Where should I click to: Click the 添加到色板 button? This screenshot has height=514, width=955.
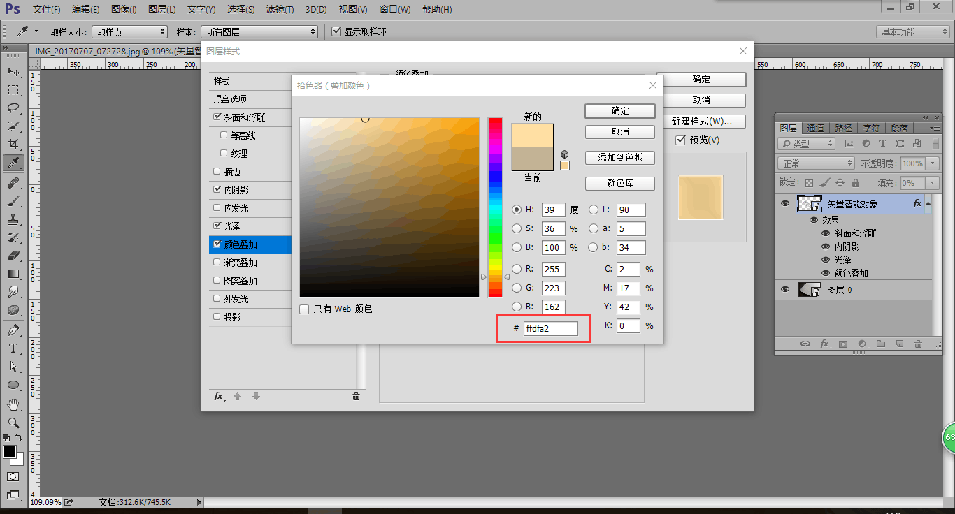tap(619, 158)
